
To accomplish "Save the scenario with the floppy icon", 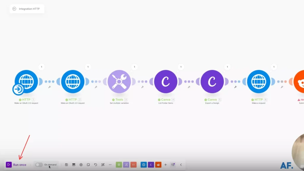I will [x=66, y=164].
